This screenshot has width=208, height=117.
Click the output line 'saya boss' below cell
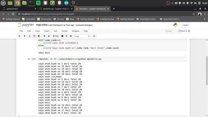click(44, 53)
